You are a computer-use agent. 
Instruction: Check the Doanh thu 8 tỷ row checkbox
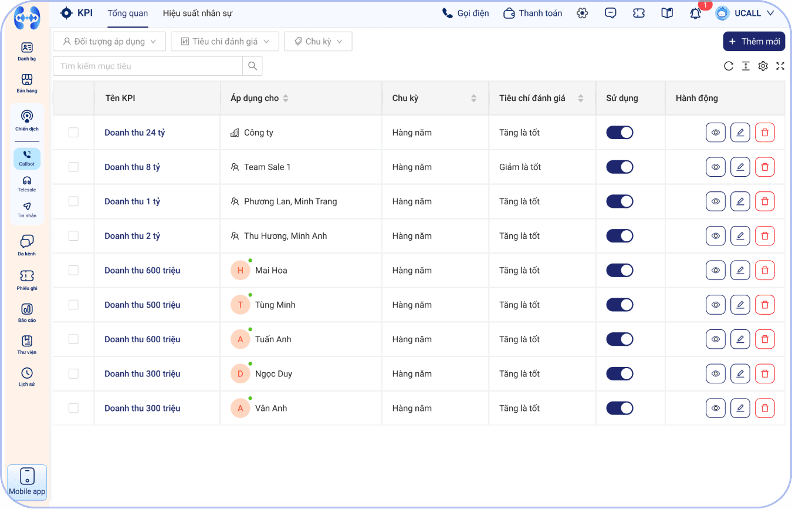73,167
